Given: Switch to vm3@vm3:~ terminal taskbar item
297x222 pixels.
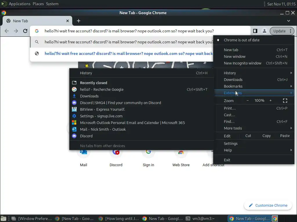Looking at the screenshot, I should (x=201, y=219).
